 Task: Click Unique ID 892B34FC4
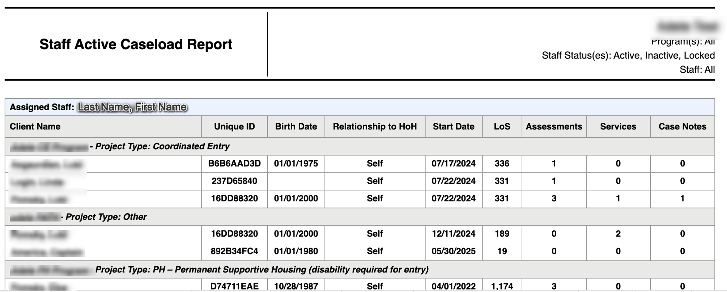pyautogui.click(x=234, y=251)
